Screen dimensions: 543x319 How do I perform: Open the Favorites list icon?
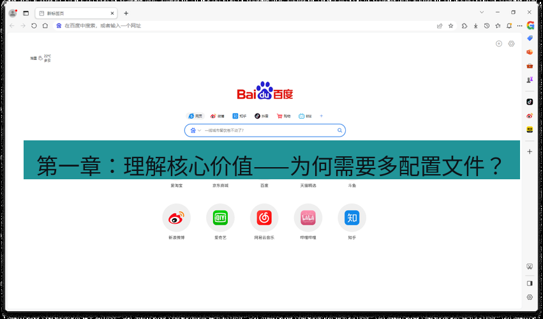(498, 26)
